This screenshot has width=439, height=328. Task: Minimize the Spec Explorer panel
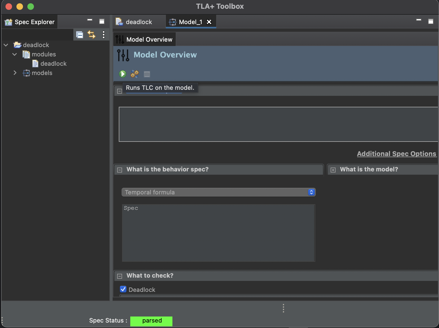coord(90,20)
